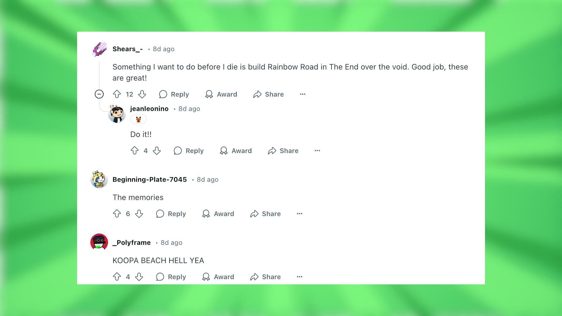Screen dimensions: 562x316
Task: Select Share on Shears_ comment
Action: tap(269, 94)
